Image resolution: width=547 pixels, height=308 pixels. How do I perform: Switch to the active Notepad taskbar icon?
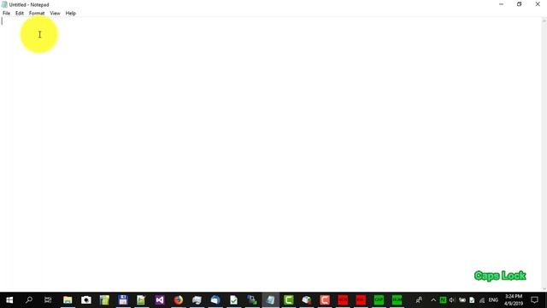click(270, 300)
